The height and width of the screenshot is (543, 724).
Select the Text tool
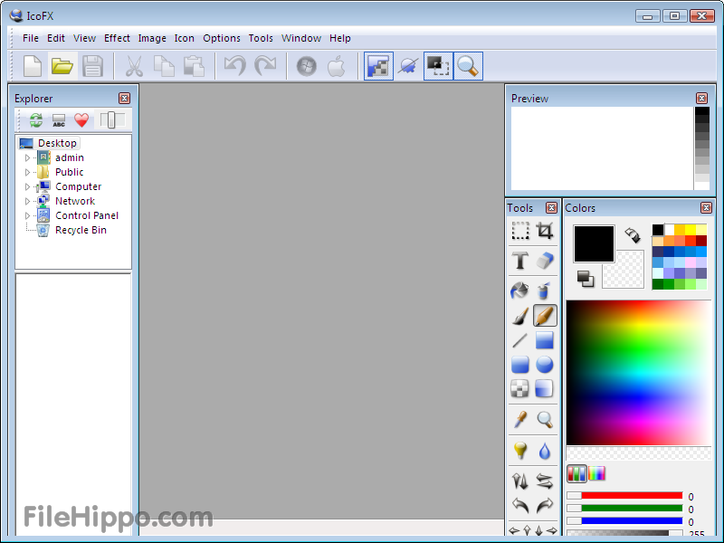(520, 261)
